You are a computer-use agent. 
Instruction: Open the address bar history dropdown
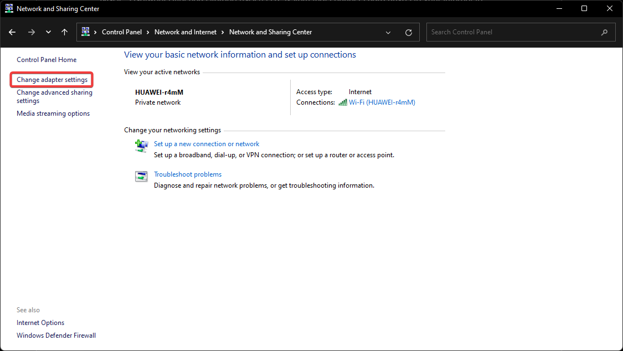(x=388, y=32)
